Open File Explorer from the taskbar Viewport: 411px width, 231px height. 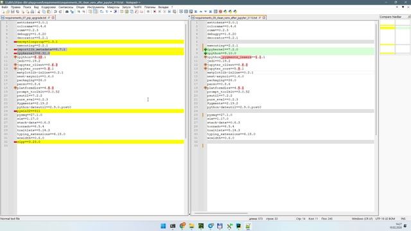191,226
